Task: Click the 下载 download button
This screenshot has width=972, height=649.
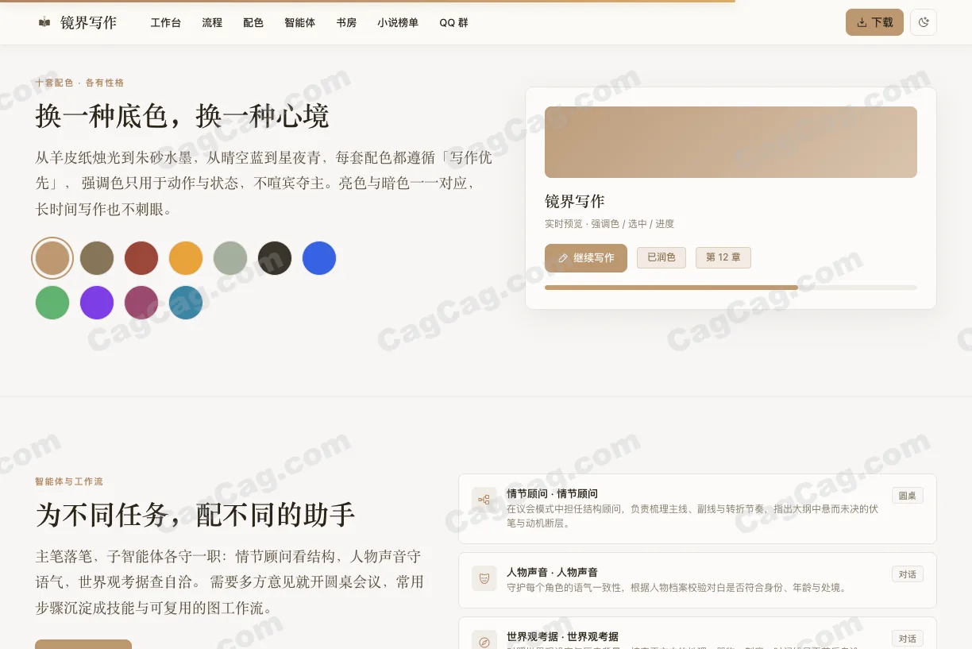Action: pyautogui.click(x=874, y=22)
